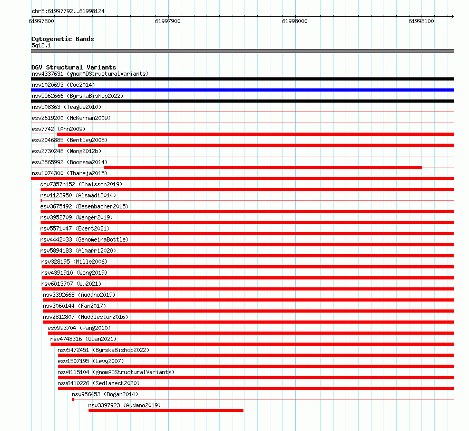
Task: Open variant nsv5571047 (Ebert2021)
Action: click(75, 228)
